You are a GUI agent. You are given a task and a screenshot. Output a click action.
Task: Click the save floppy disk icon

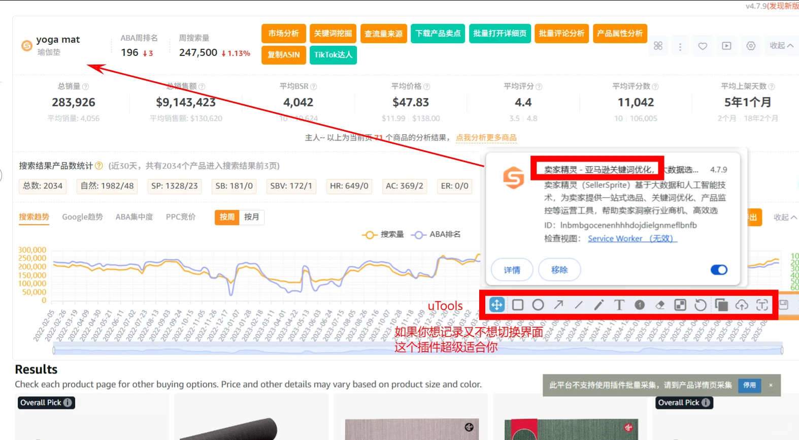(x=783, y=305)
